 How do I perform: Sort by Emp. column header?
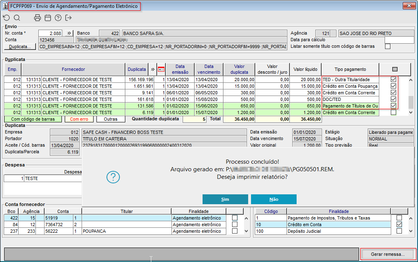pos(12,69)
